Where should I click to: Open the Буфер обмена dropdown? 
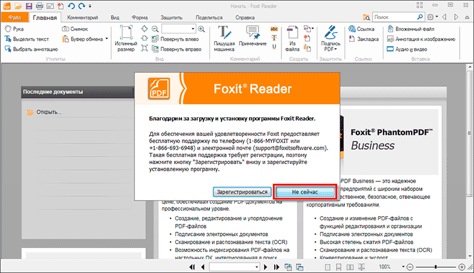(107, 39)
